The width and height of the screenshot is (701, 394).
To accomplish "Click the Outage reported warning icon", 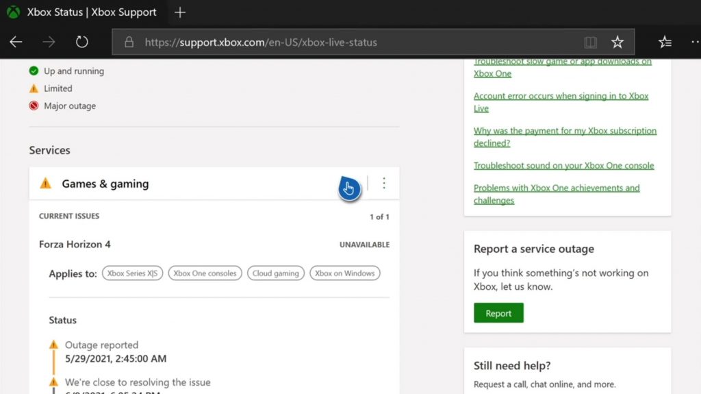I will (53, 344).
